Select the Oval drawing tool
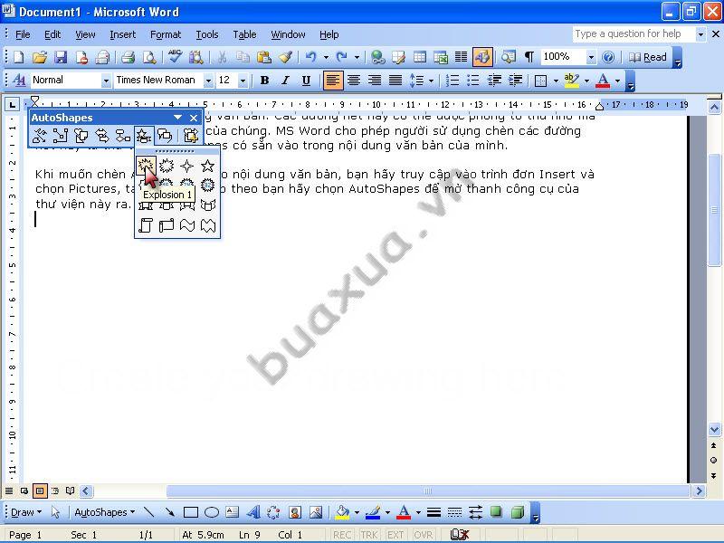Viewport: 724px width, 543px height. pyautogui.click(x=212, y=512)
